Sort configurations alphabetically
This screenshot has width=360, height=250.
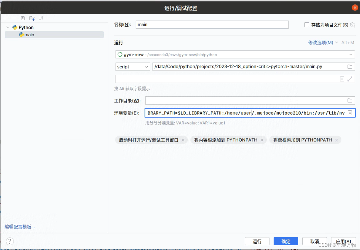pyautogui.click(x=41, y=18)
